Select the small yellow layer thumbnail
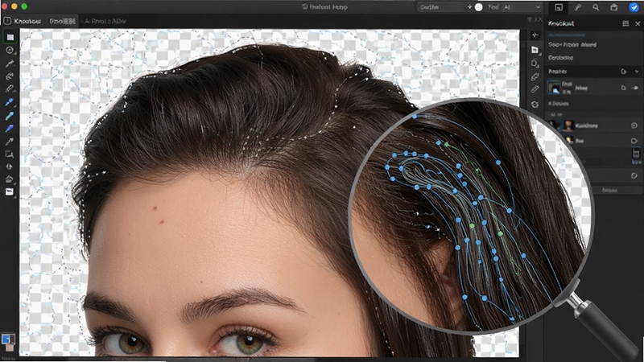Screen dimensions: 644x362 point(569,140)
